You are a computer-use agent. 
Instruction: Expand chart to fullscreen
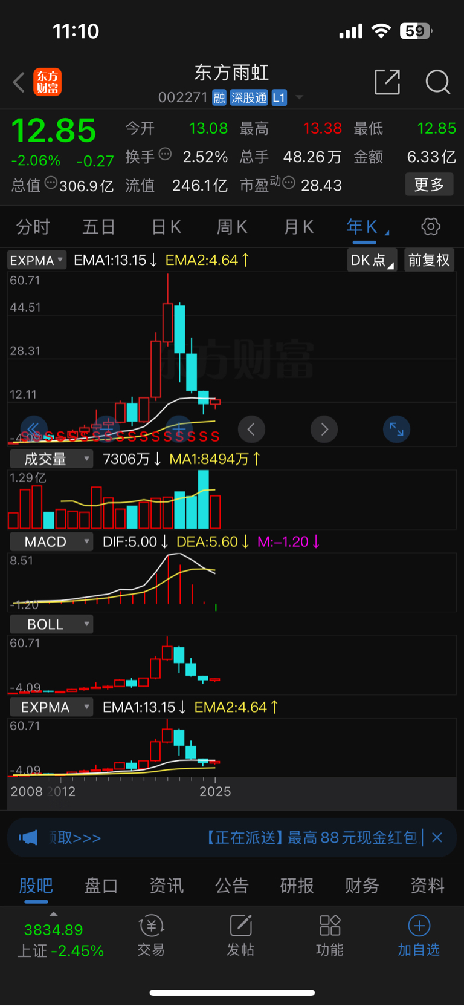click(x=397, y=430)
